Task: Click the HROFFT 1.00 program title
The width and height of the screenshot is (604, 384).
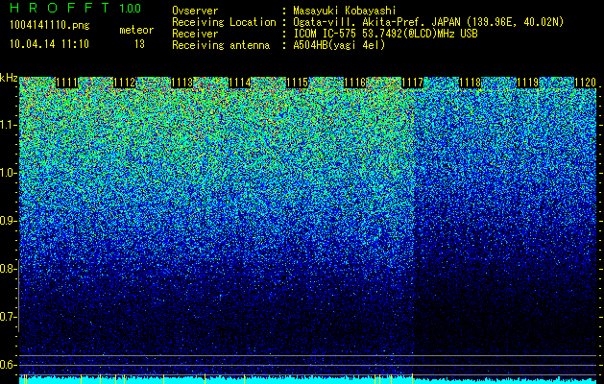Action: pyautogui.click(x=76, y=8)
